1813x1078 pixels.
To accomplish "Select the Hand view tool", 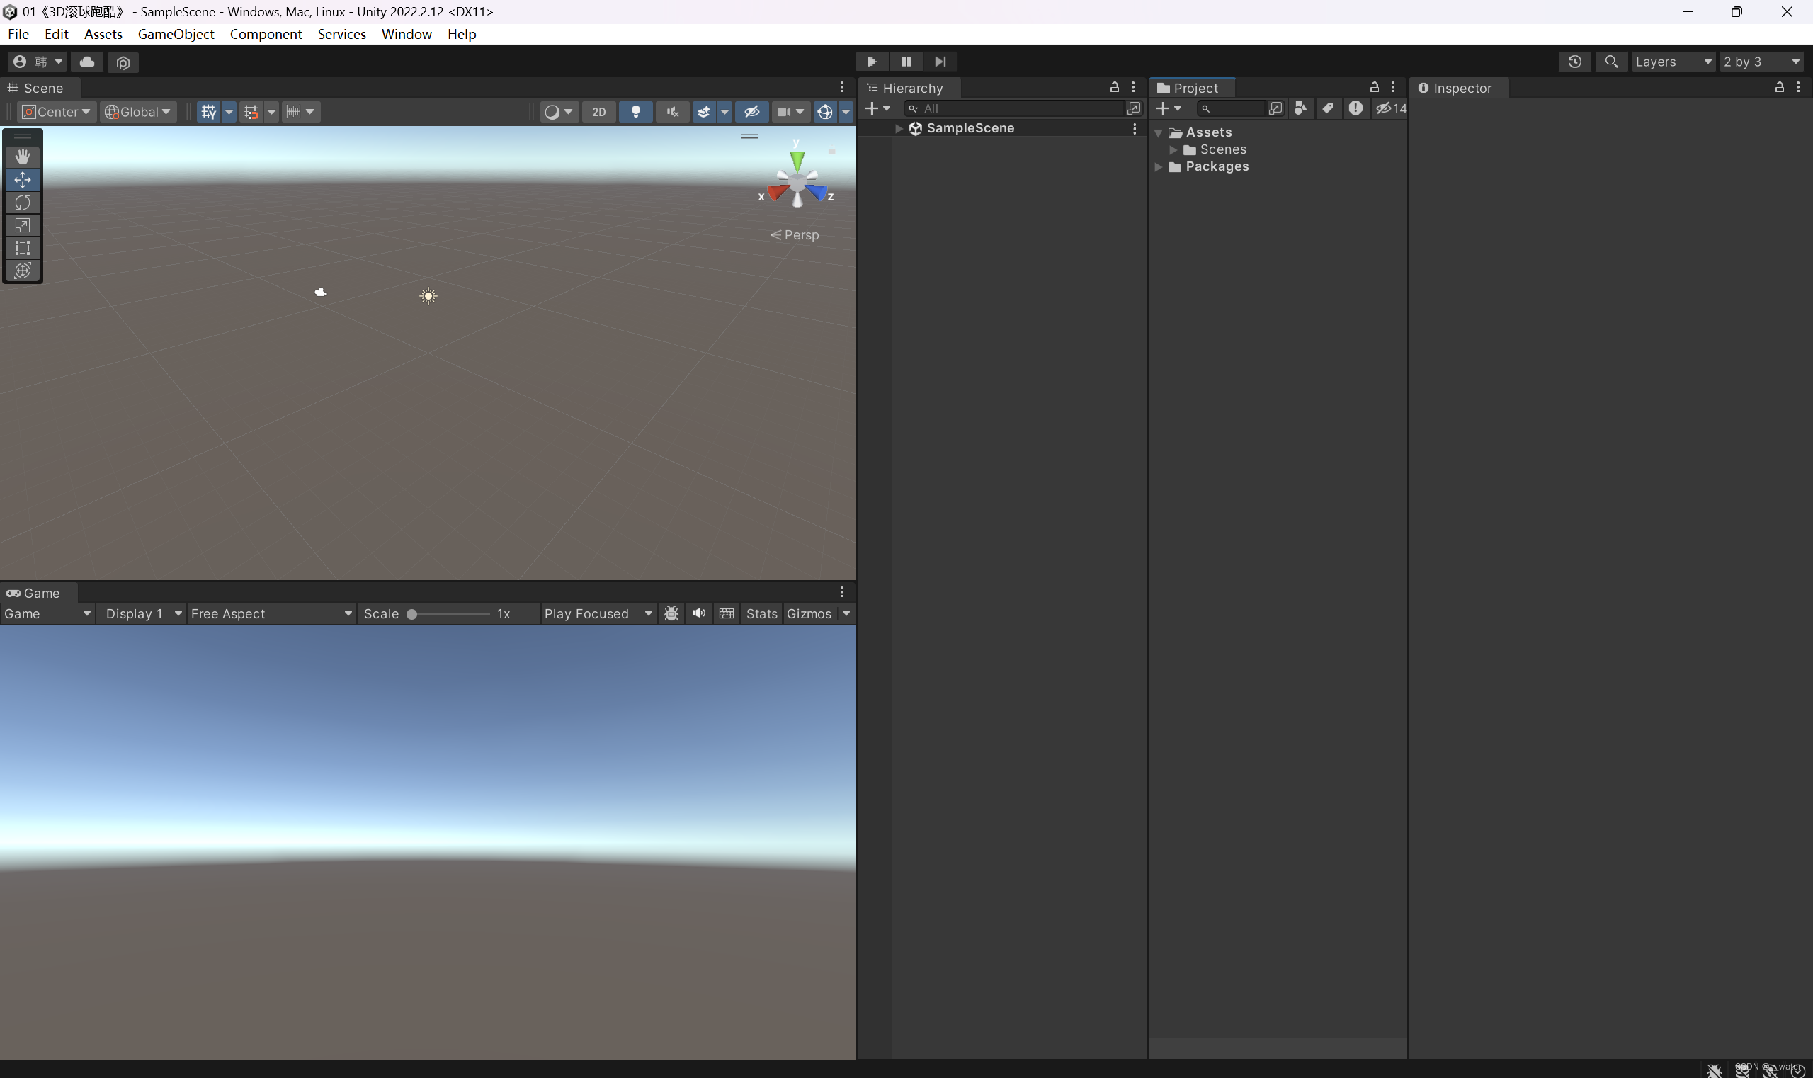I will point(23,157).
